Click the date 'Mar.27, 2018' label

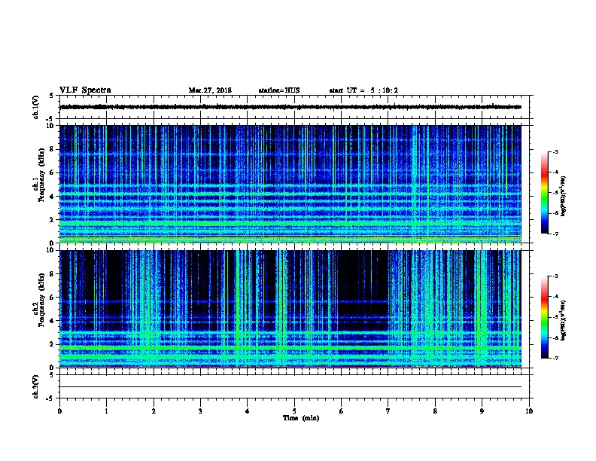(210, 90)
